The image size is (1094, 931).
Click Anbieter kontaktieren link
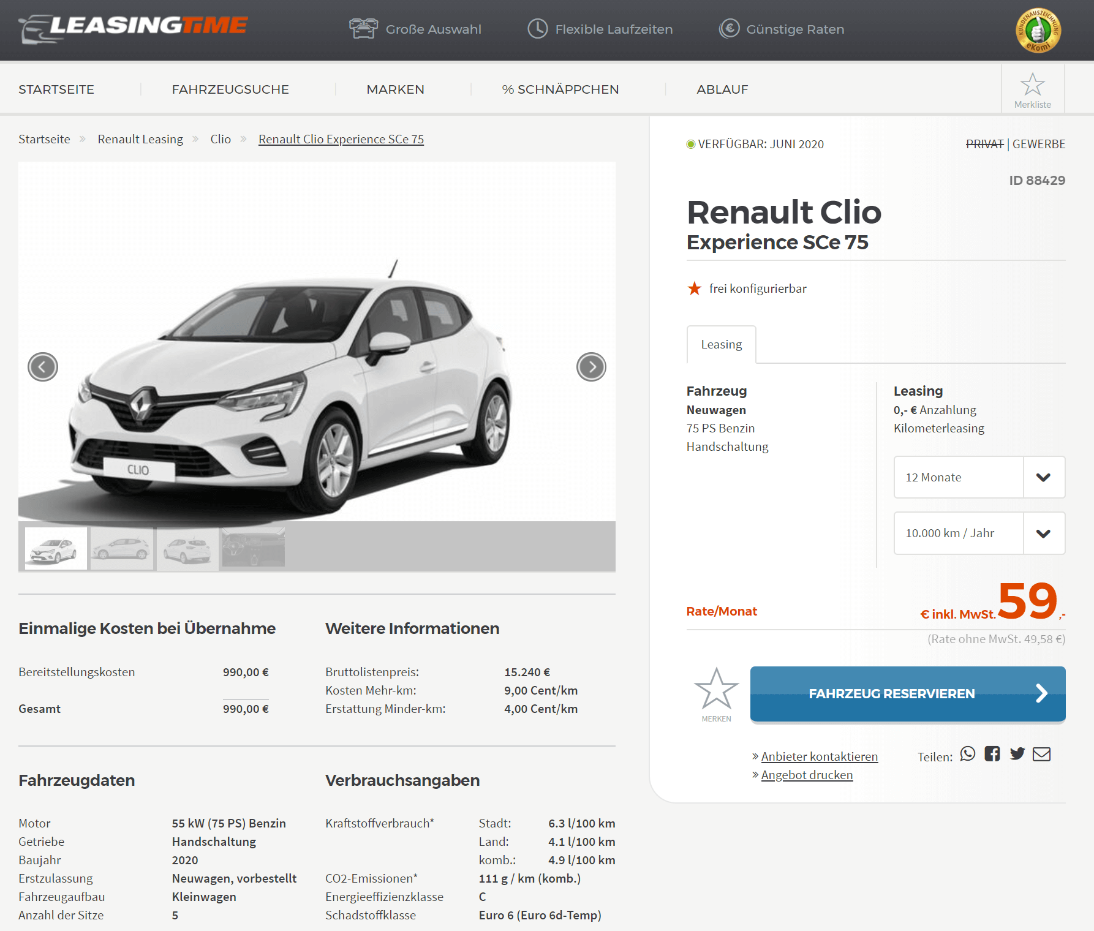click(x=820, y=756)
